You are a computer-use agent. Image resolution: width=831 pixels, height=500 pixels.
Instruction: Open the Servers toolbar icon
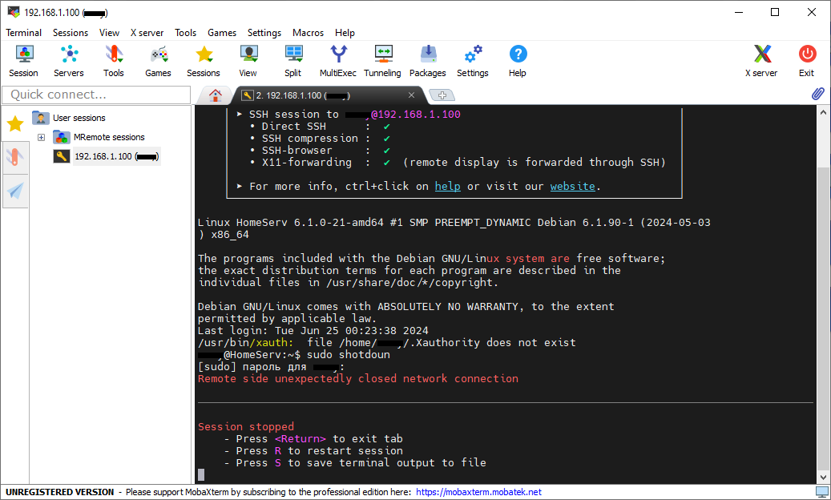coord(69,61)
